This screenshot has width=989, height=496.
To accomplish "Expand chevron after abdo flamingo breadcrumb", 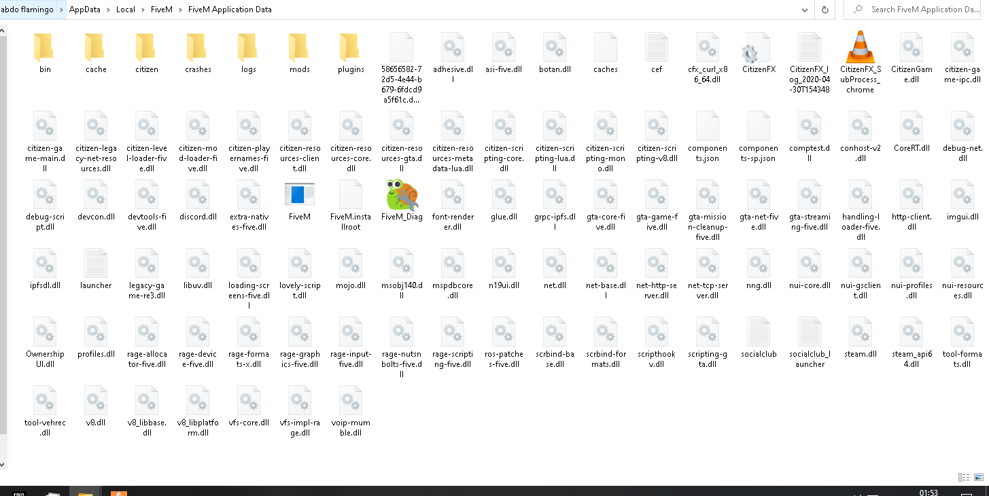I will (61, 10).
